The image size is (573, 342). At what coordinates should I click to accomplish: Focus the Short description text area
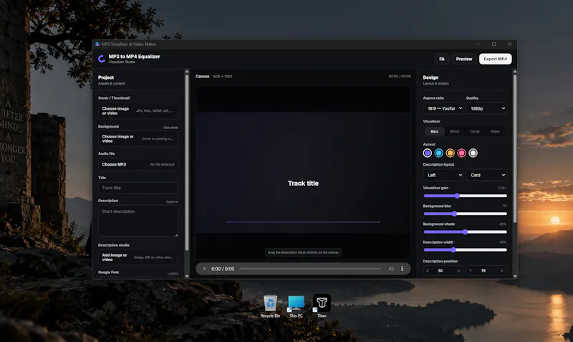[138, 221]
